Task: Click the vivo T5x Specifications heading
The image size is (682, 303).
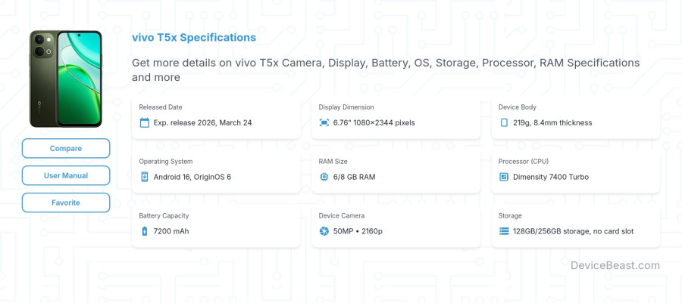Action: (194, 37)
